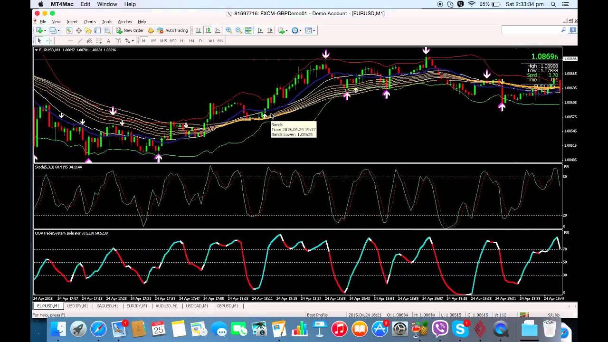The width and height of the screenshot is (608, 342).
Task: Switch to XAGUSD,M1 chart tab
Action: coord(107,306)
